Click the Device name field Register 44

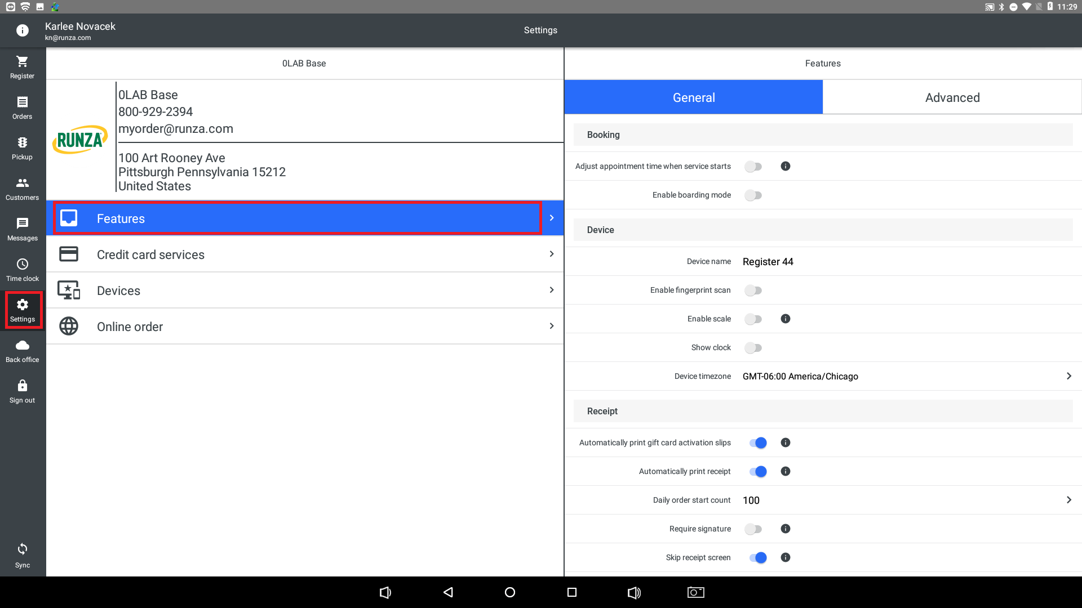(x=768, y=262)
